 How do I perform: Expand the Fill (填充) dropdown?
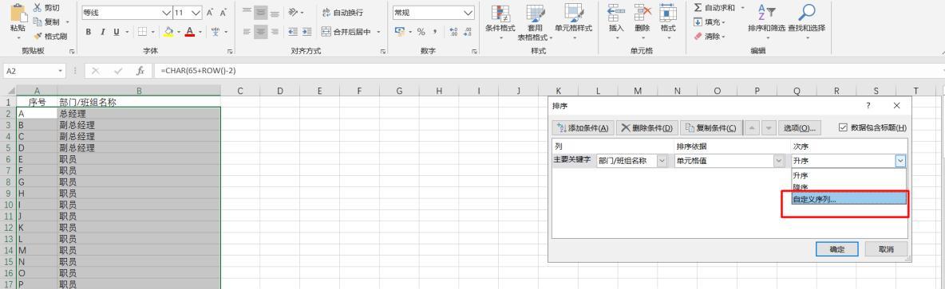coord(723,22)
